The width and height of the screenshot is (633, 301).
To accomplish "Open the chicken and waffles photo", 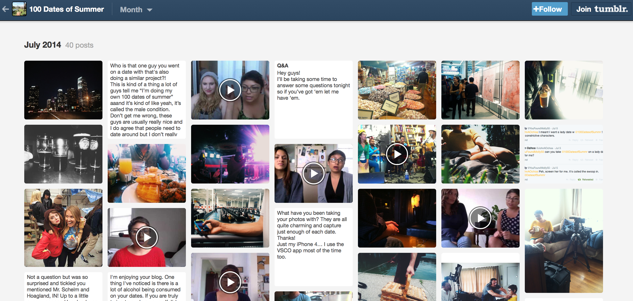I will pyautogui.click(x=147, y=173).
